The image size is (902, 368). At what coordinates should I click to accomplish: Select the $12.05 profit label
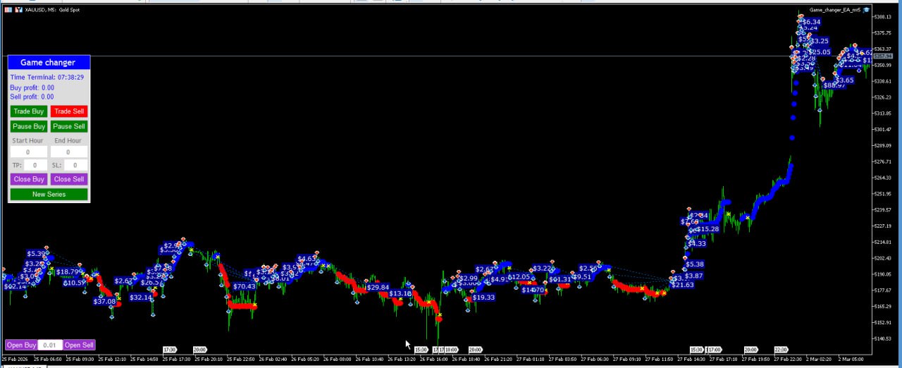[518, 277]
